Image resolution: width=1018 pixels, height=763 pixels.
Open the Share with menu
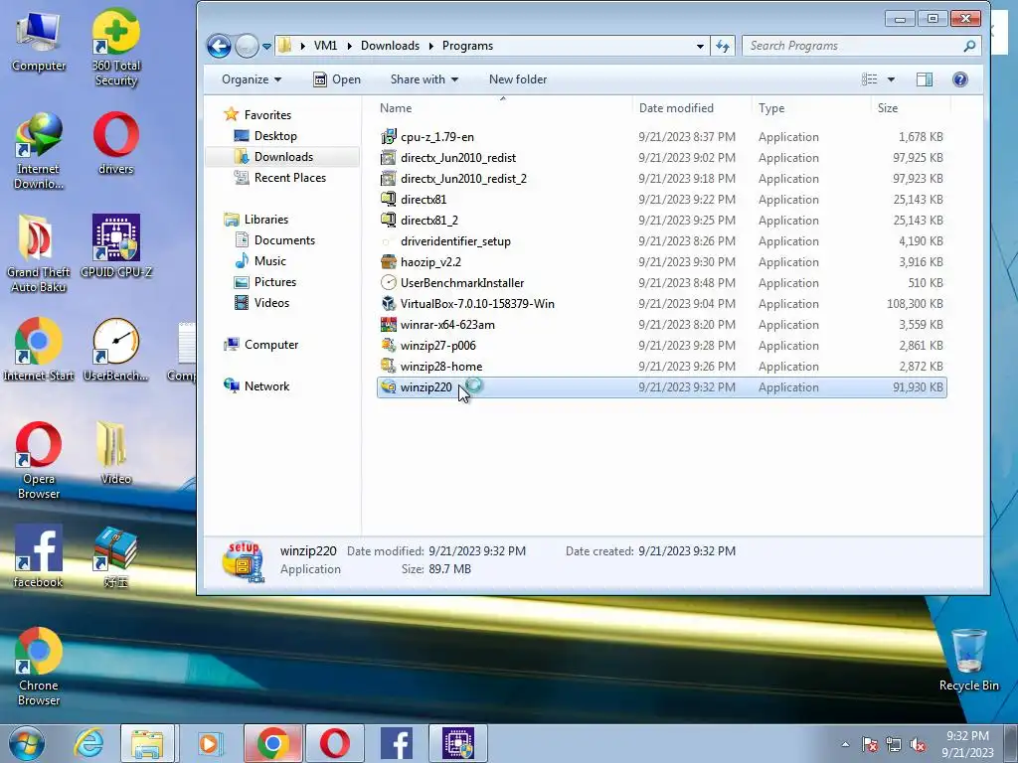[424, 79]
